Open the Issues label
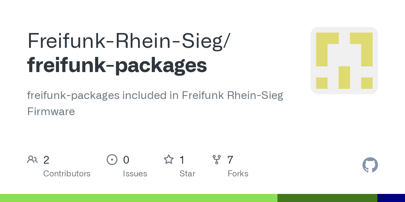The height and width of the screenshot is (202, 405). 135,174
